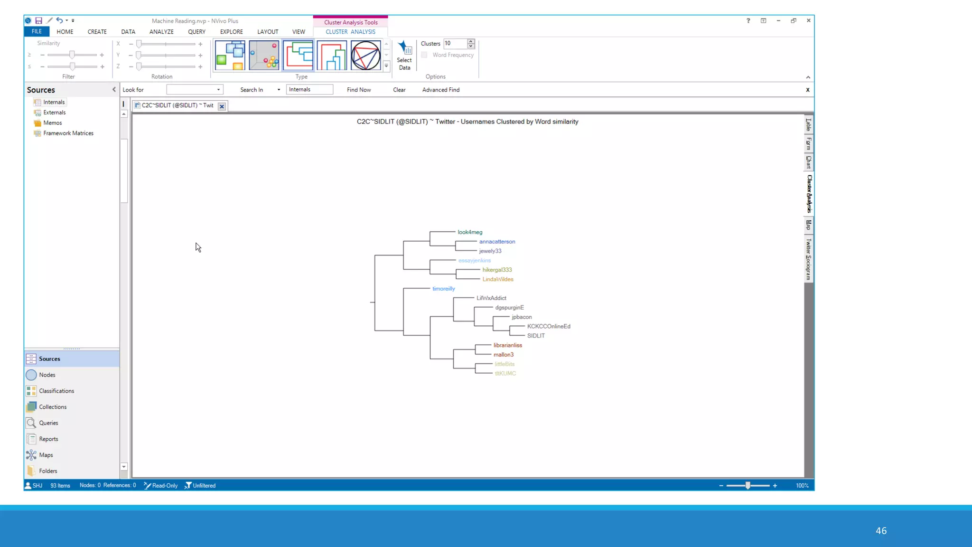The width and height of the screenshot is (972, 547).
Task: Open Select Data for cluster analysis
Action: (404, 56)
